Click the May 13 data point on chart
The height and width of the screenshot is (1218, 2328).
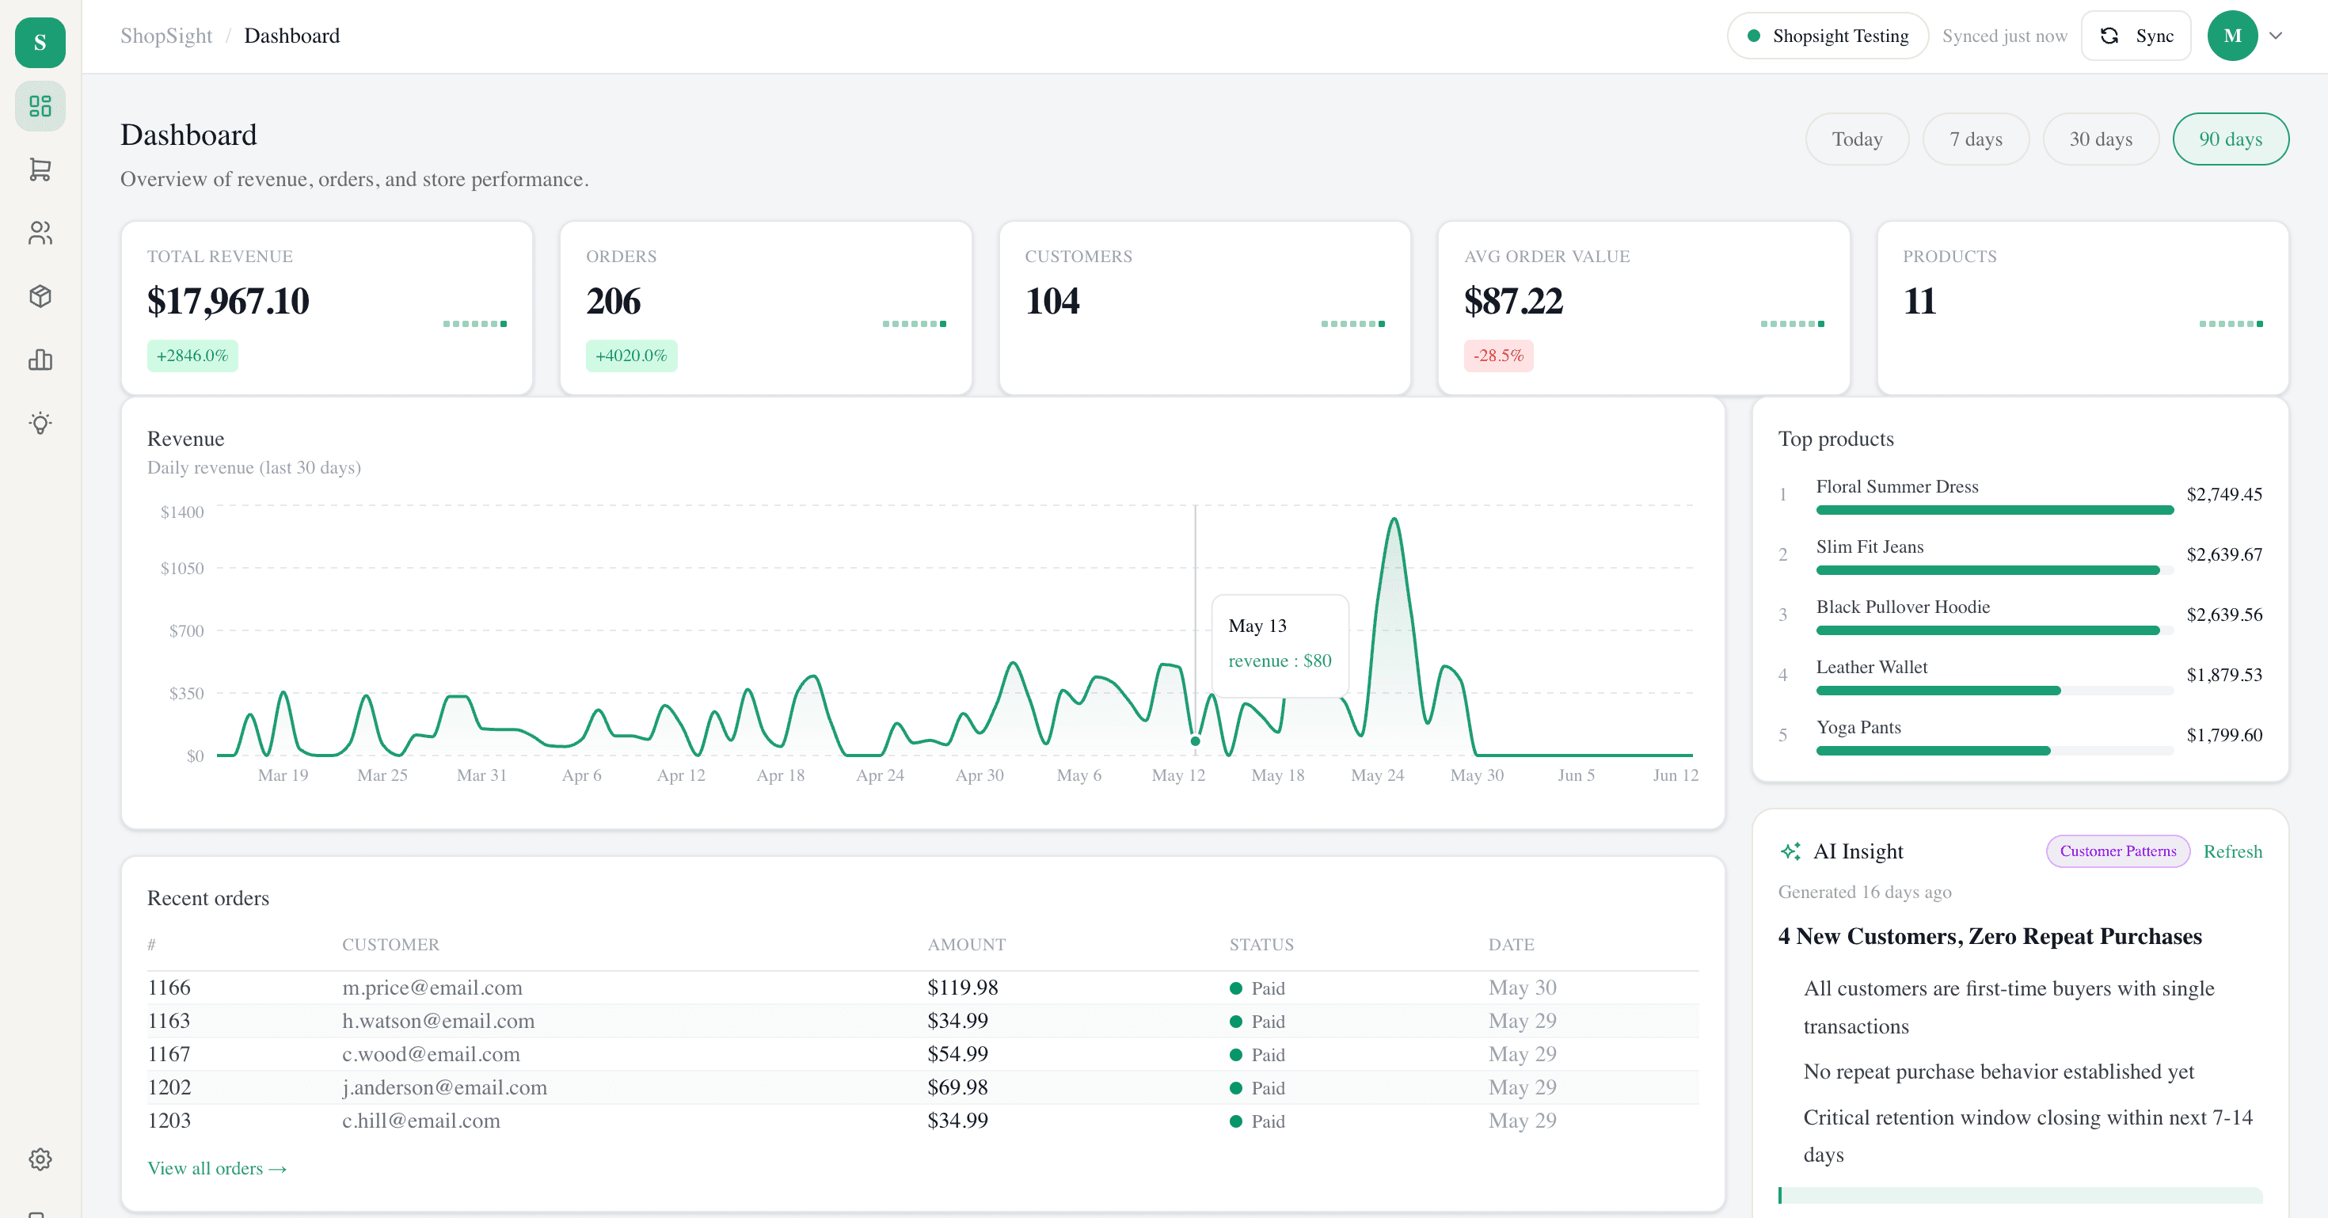(x=1195, y=741)
